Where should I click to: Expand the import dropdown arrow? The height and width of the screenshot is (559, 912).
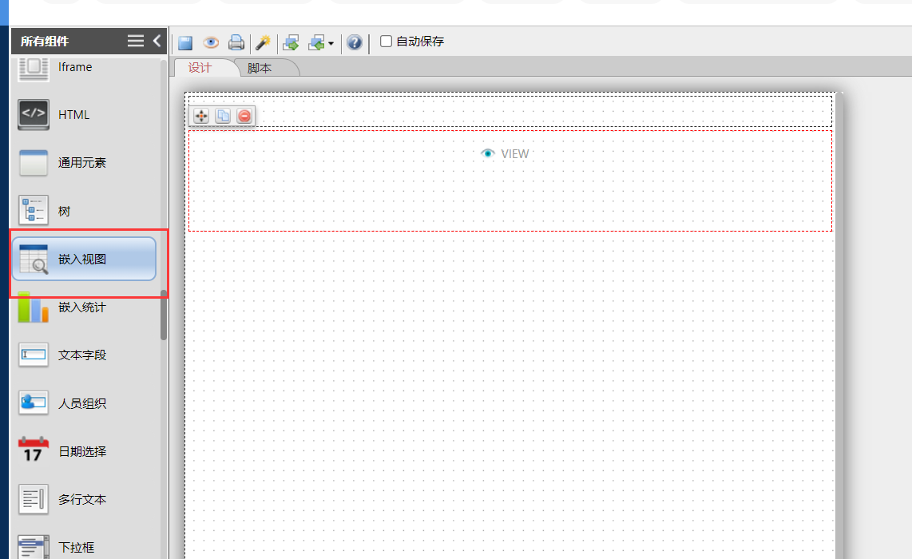click(331, 44)
